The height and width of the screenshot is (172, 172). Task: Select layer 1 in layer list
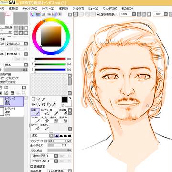point(12,111)
